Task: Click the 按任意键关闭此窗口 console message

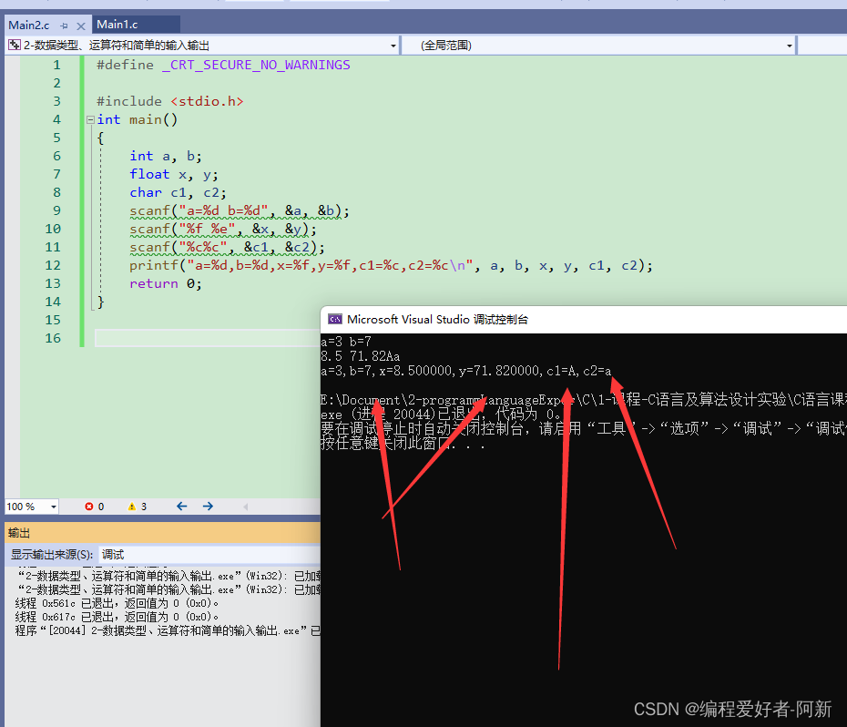Action: (x=403, y=444)
